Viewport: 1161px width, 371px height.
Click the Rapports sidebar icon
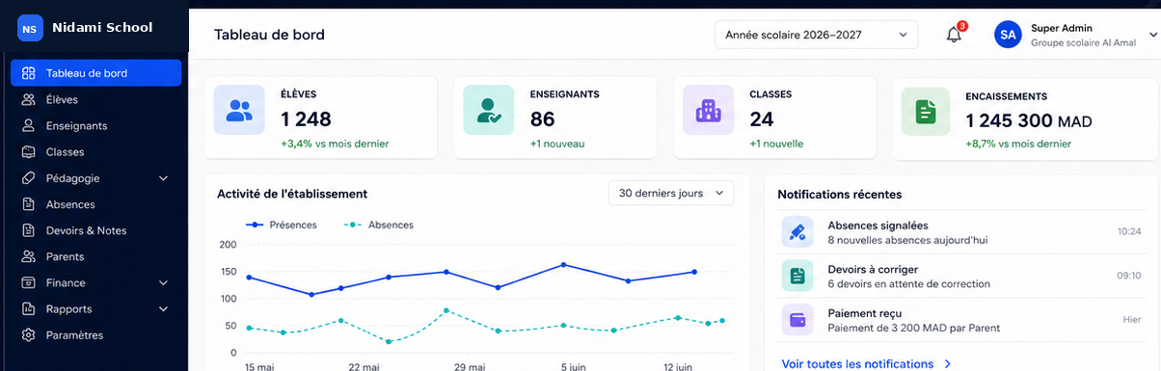point(29,309)
